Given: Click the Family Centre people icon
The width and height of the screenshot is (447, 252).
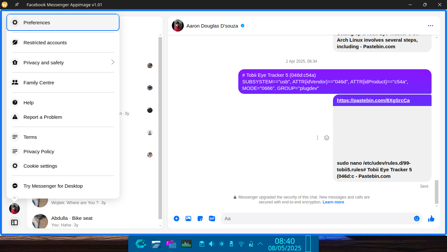Looking at the screenshot, I should tap(15, 83).
